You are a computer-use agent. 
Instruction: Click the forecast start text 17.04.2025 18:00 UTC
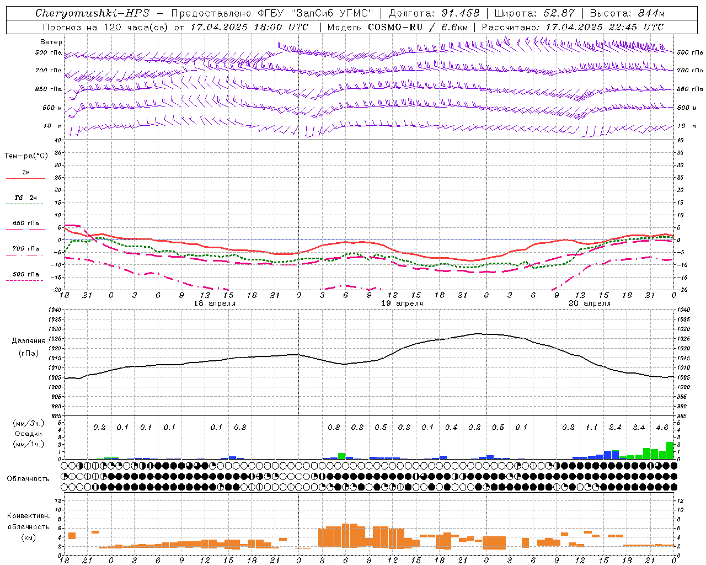[250, 26]
